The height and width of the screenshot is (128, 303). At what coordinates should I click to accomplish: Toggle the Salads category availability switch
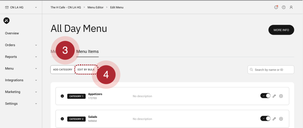(x=265, y=119)
